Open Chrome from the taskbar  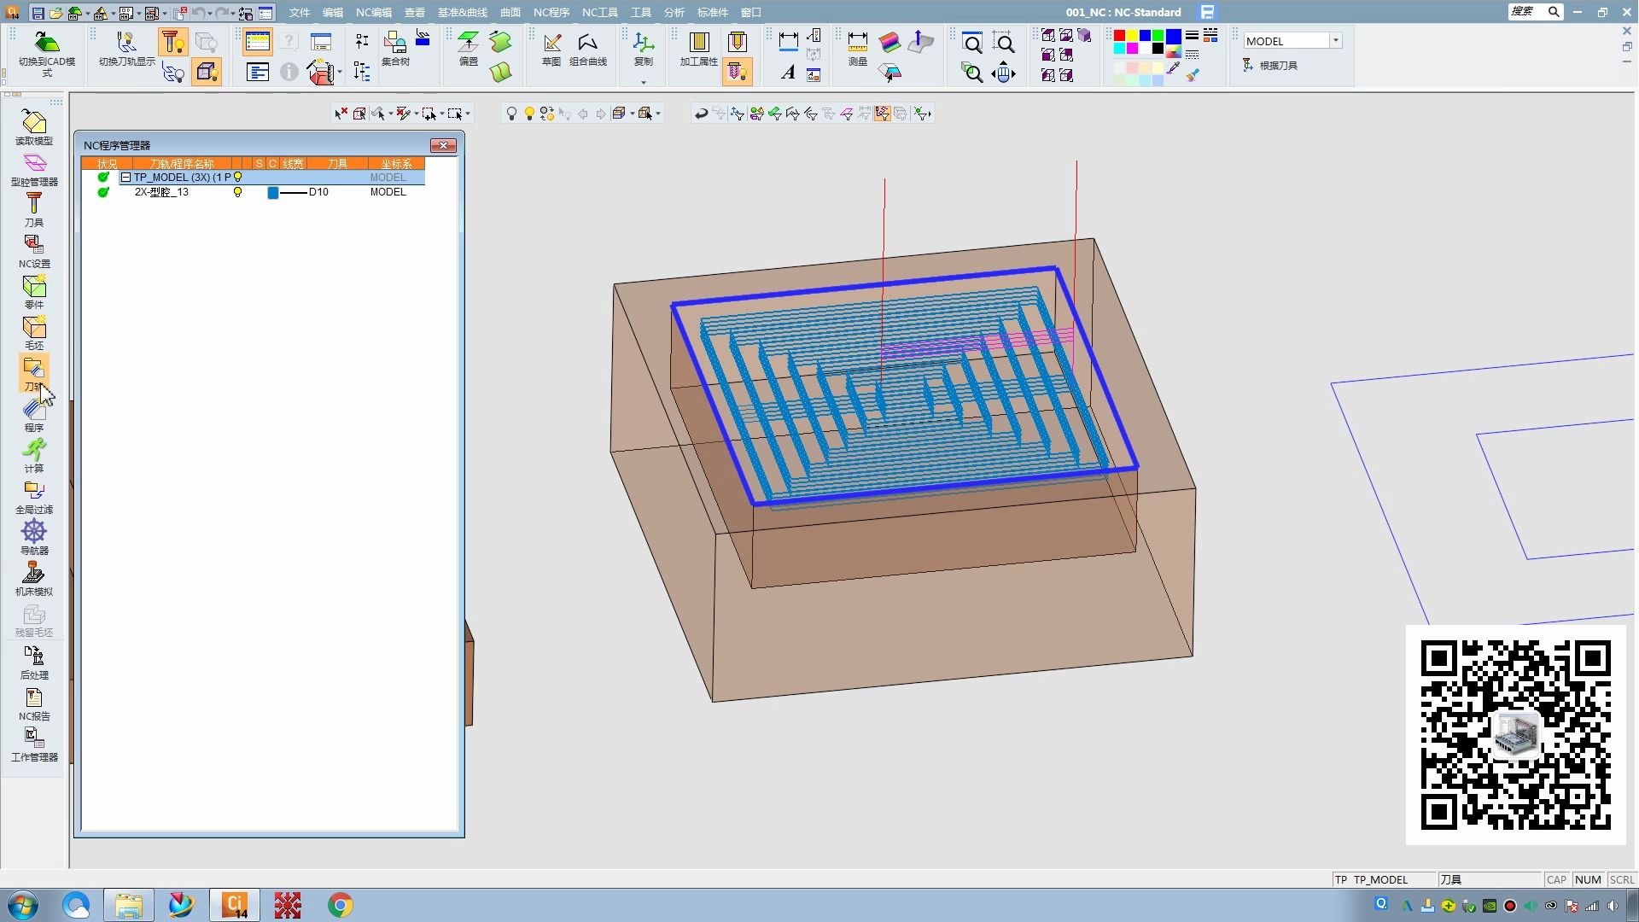click(340, 905)
